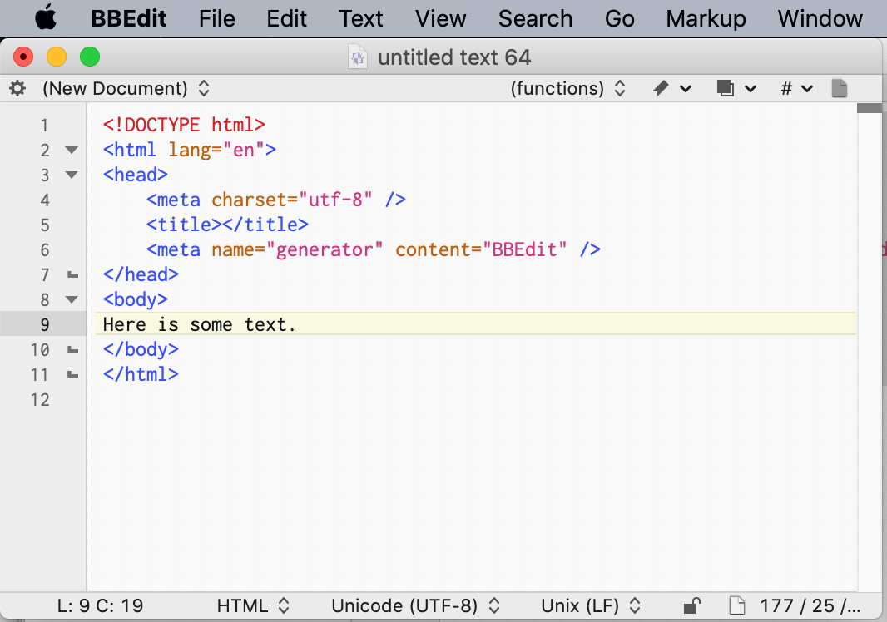Image resolution: width=887 pixels, height=622 pixels.
Task: Click the gear text options icon
Action: point(17,88)
